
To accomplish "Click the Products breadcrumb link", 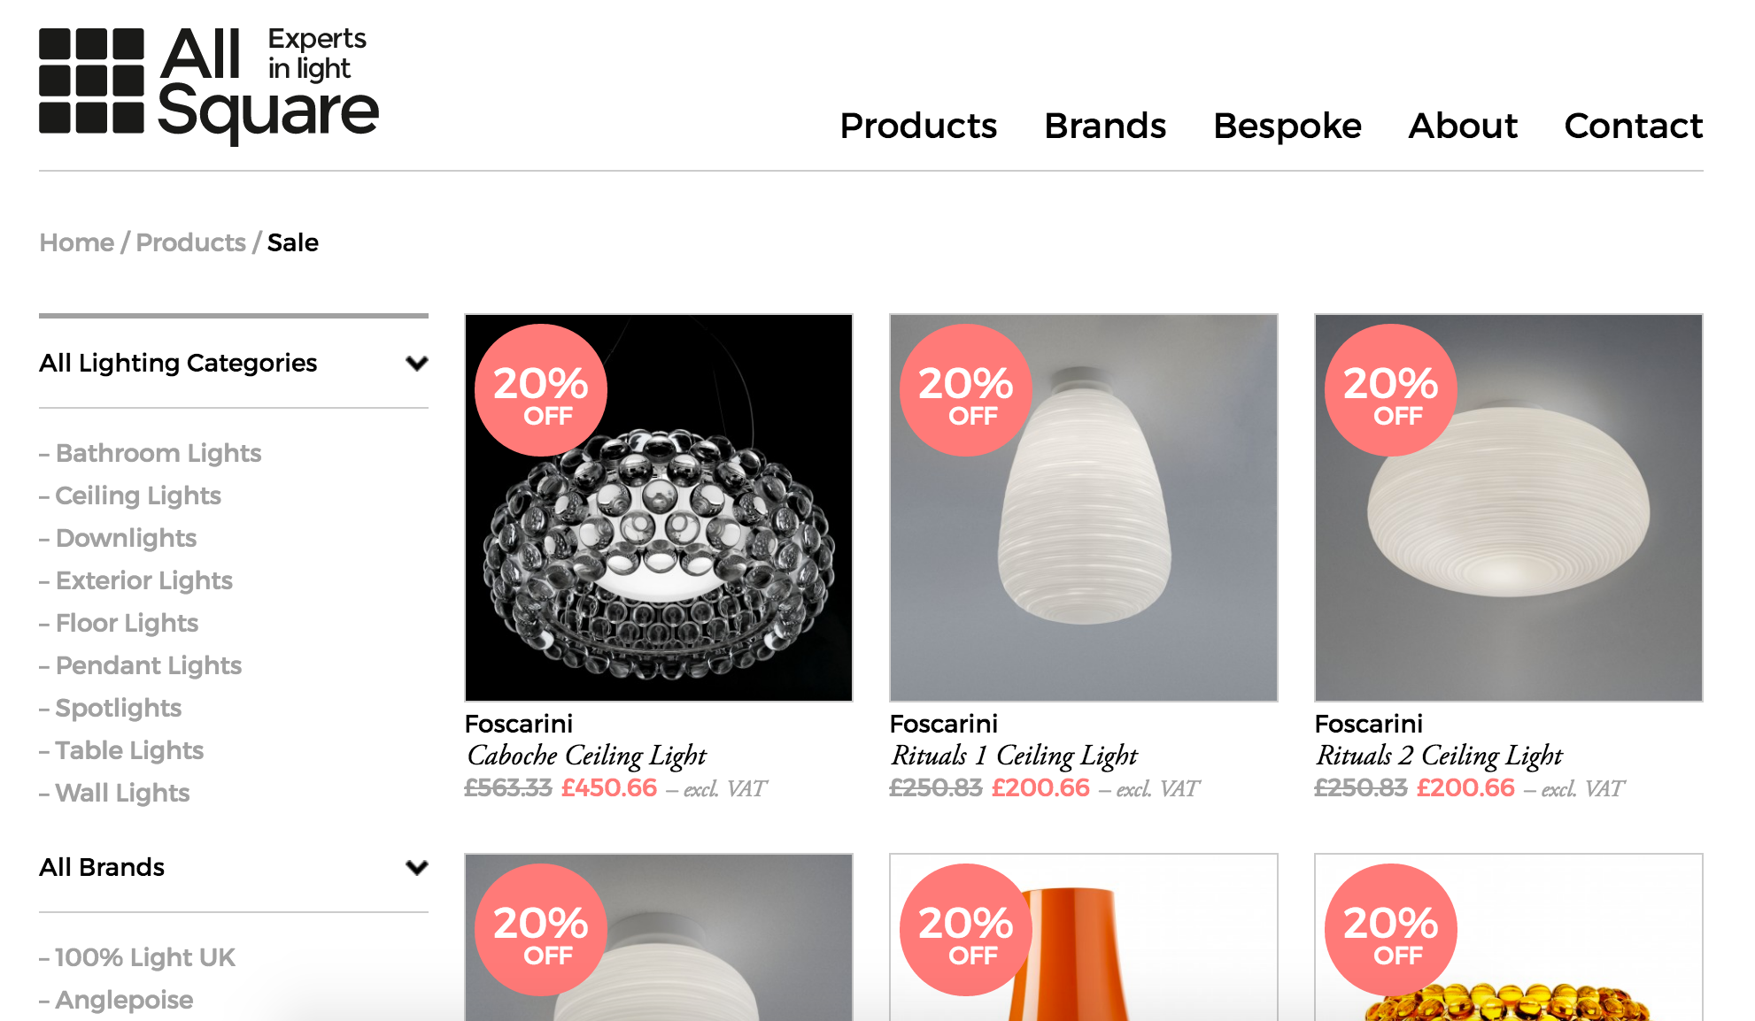I will (x=191, y=242).
